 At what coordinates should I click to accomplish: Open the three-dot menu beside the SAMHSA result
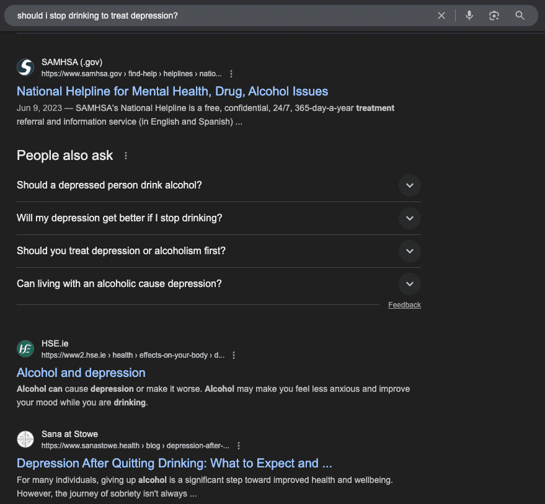(231, 74)
